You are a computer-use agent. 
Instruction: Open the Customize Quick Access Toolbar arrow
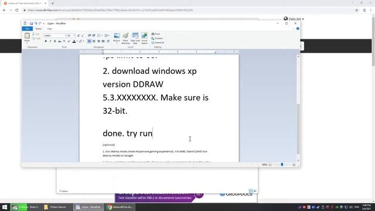click(43, 23)
